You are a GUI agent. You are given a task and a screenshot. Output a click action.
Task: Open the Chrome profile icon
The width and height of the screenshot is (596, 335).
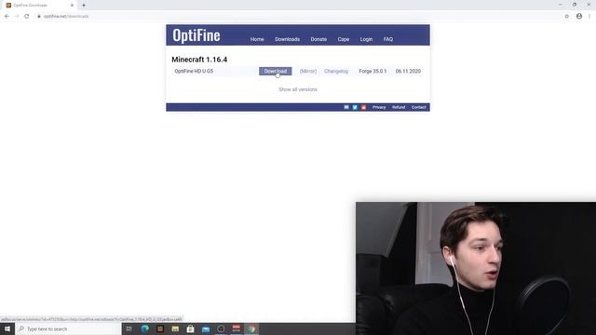tap(579, 17)
